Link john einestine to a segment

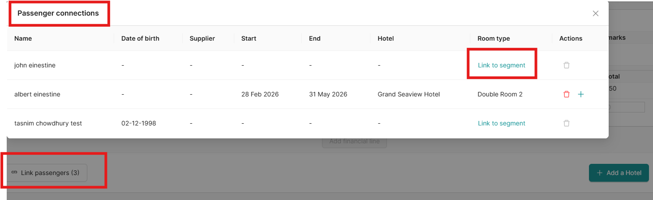click(502, 65)
